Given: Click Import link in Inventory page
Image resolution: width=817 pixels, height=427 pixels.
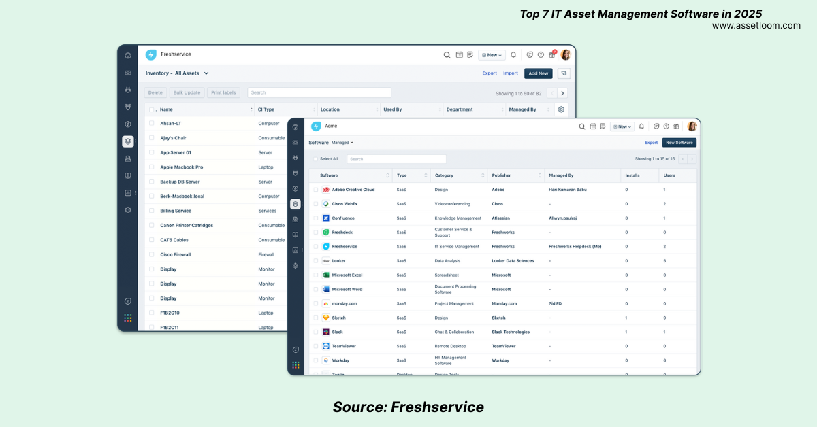Looking at the screenshot, I should point(511,73).
